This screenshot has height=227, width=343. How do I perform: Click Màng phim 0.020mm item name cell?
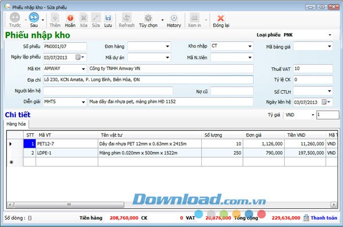tap(150, 153)
